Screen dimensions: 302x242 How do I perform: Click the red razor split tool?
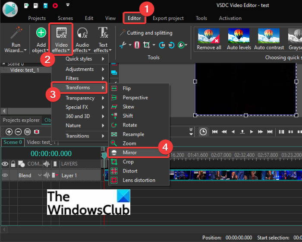[x=137, y=45]
